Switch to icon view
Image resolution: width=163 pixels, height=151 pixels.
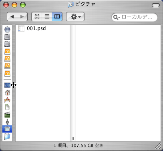pyautogui.click(x=37, y=16)
